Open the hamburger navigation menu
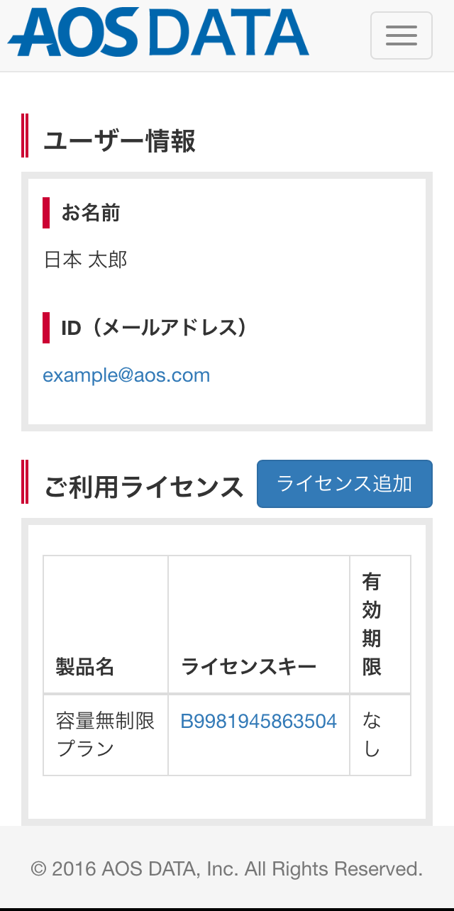This screenshot has height=911, width=454. [x=402, y=35]
